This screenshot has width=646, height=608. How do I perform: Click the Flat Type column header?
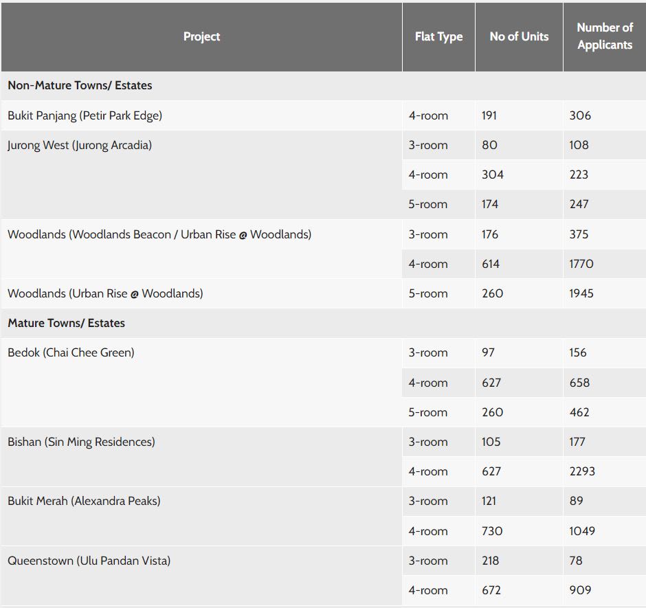coord(438,36)
